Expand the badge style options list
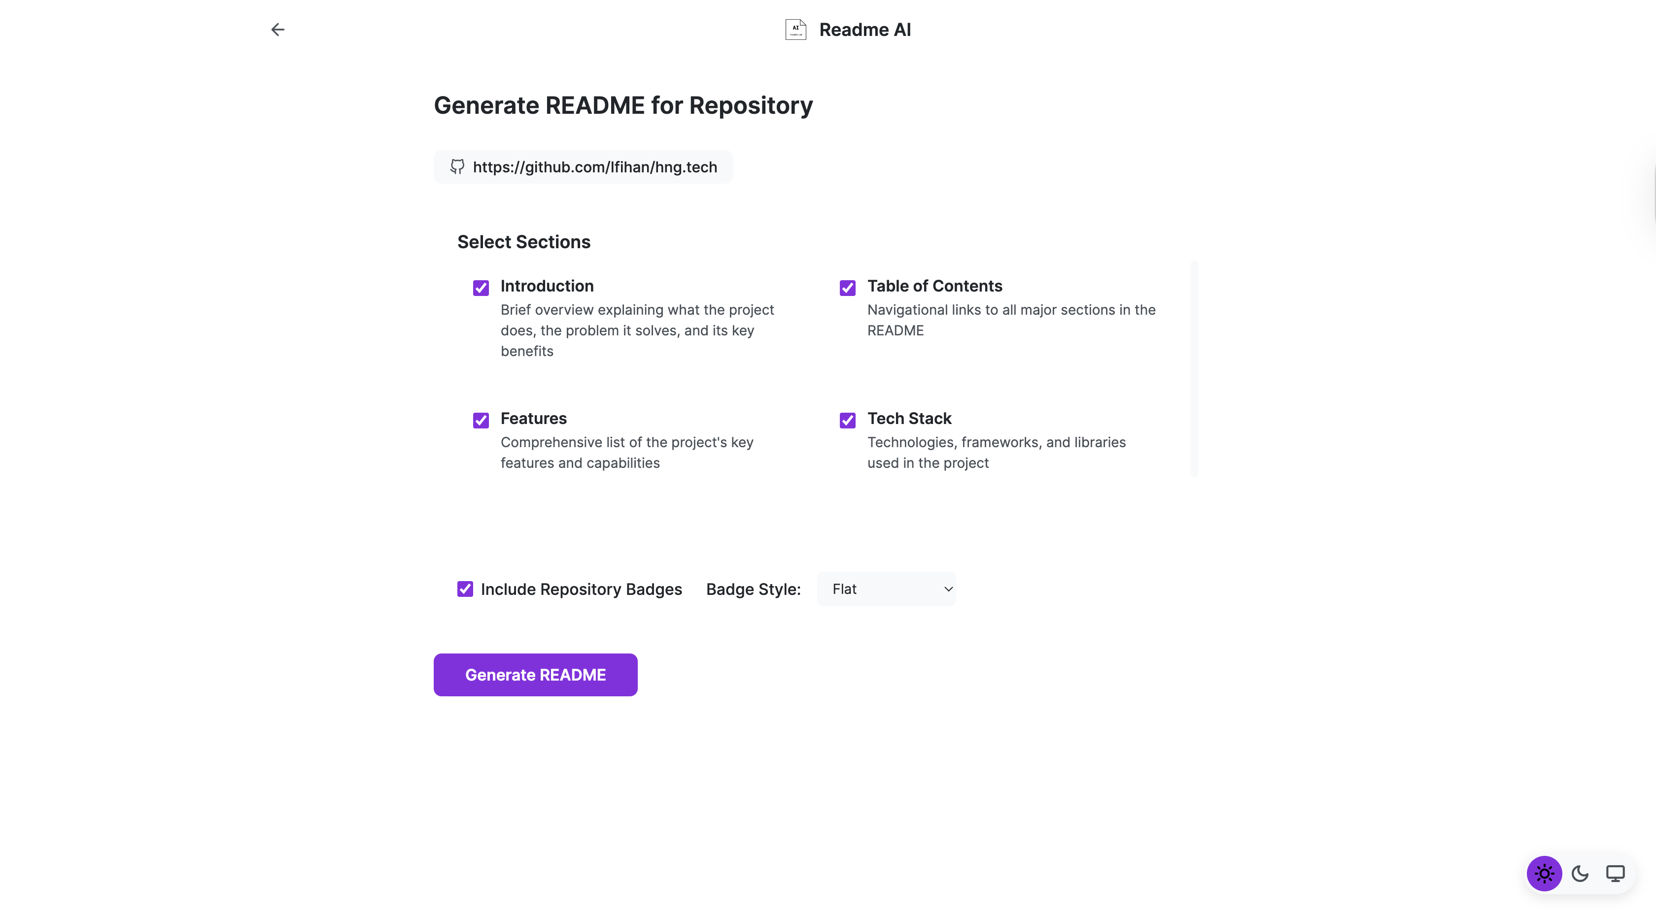 pos(887,588)
